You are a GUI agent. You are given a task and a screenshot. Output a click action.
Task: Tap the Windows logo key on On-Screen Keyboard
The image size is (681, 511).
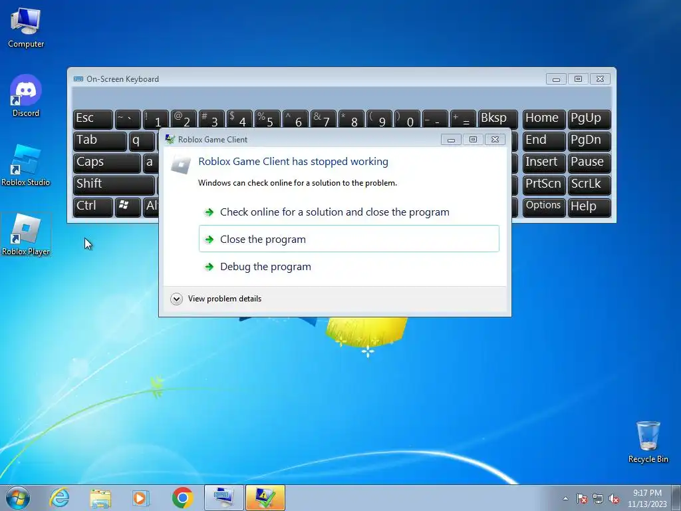click(128, 208)
